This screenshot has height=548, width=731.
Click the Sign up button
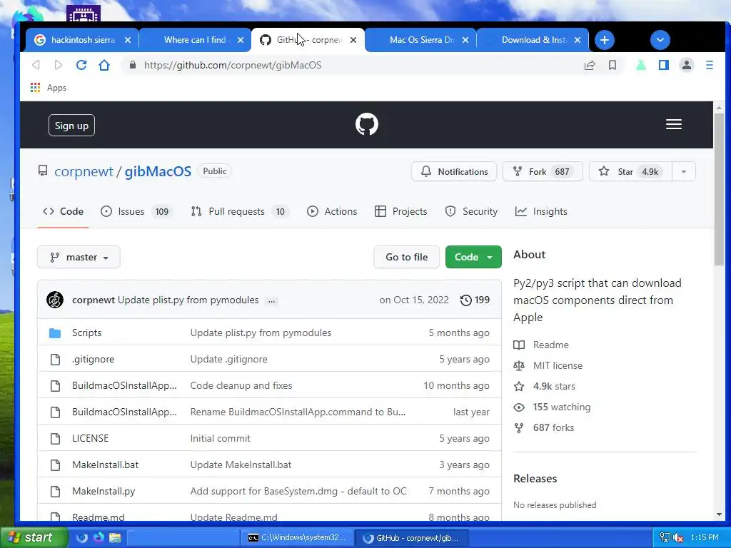tap(71, 126)
